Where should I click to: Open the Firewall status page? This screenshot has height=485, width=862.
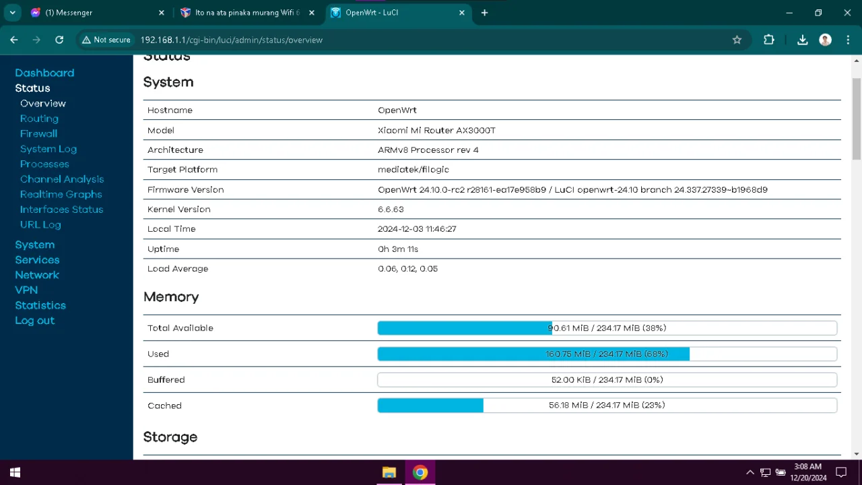tap(38, 133)
